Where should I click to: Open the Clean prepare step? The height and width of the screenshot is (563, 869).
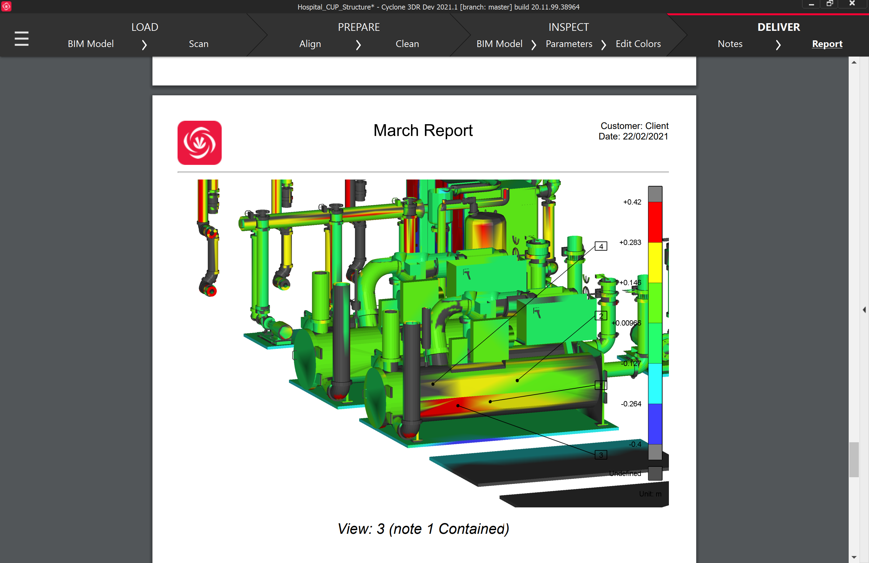407,44
